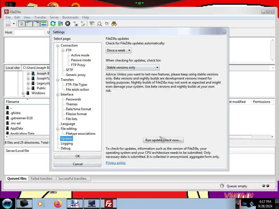
Task: Select the Themes settings page
Action: coord(72,104)
